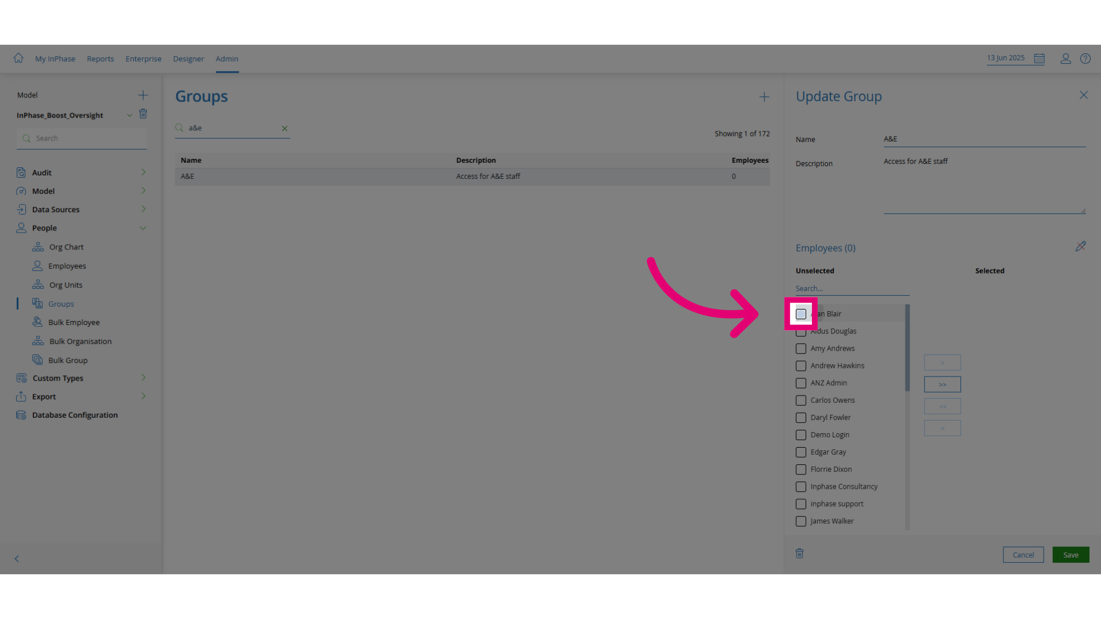This screenshot has height=619, width=1101.
Task: Click the groups search magnifier icon
Action: coord(179,128)
